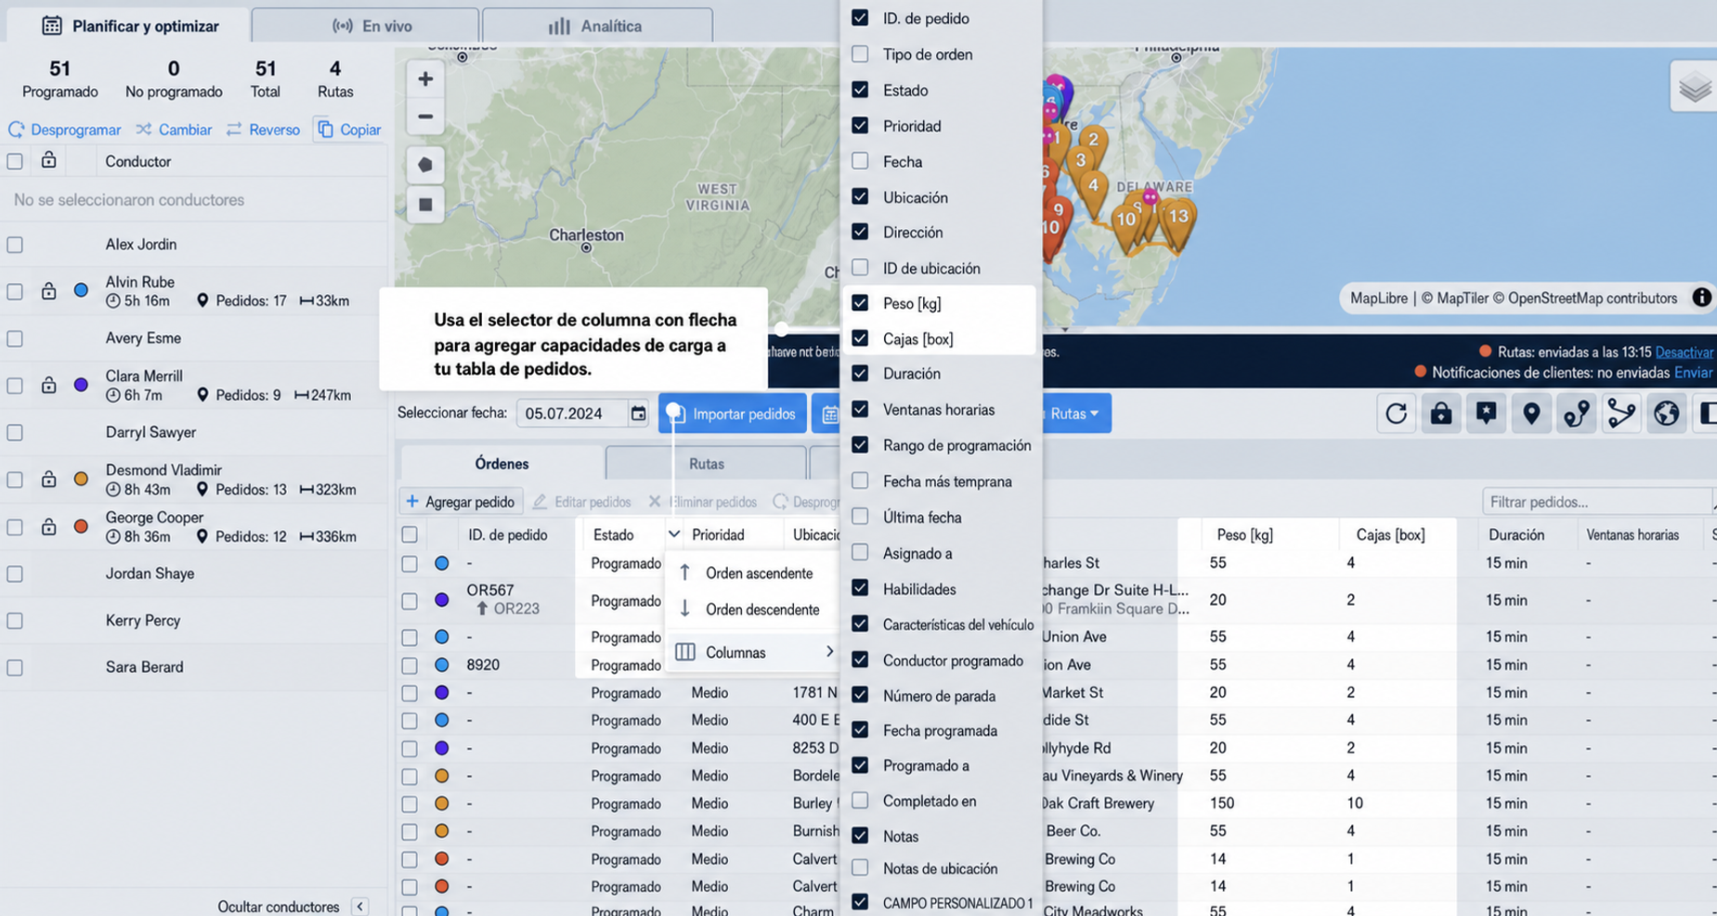
Task: Collapse drivers panel with the chevron icon
Action: coord(359,907)
